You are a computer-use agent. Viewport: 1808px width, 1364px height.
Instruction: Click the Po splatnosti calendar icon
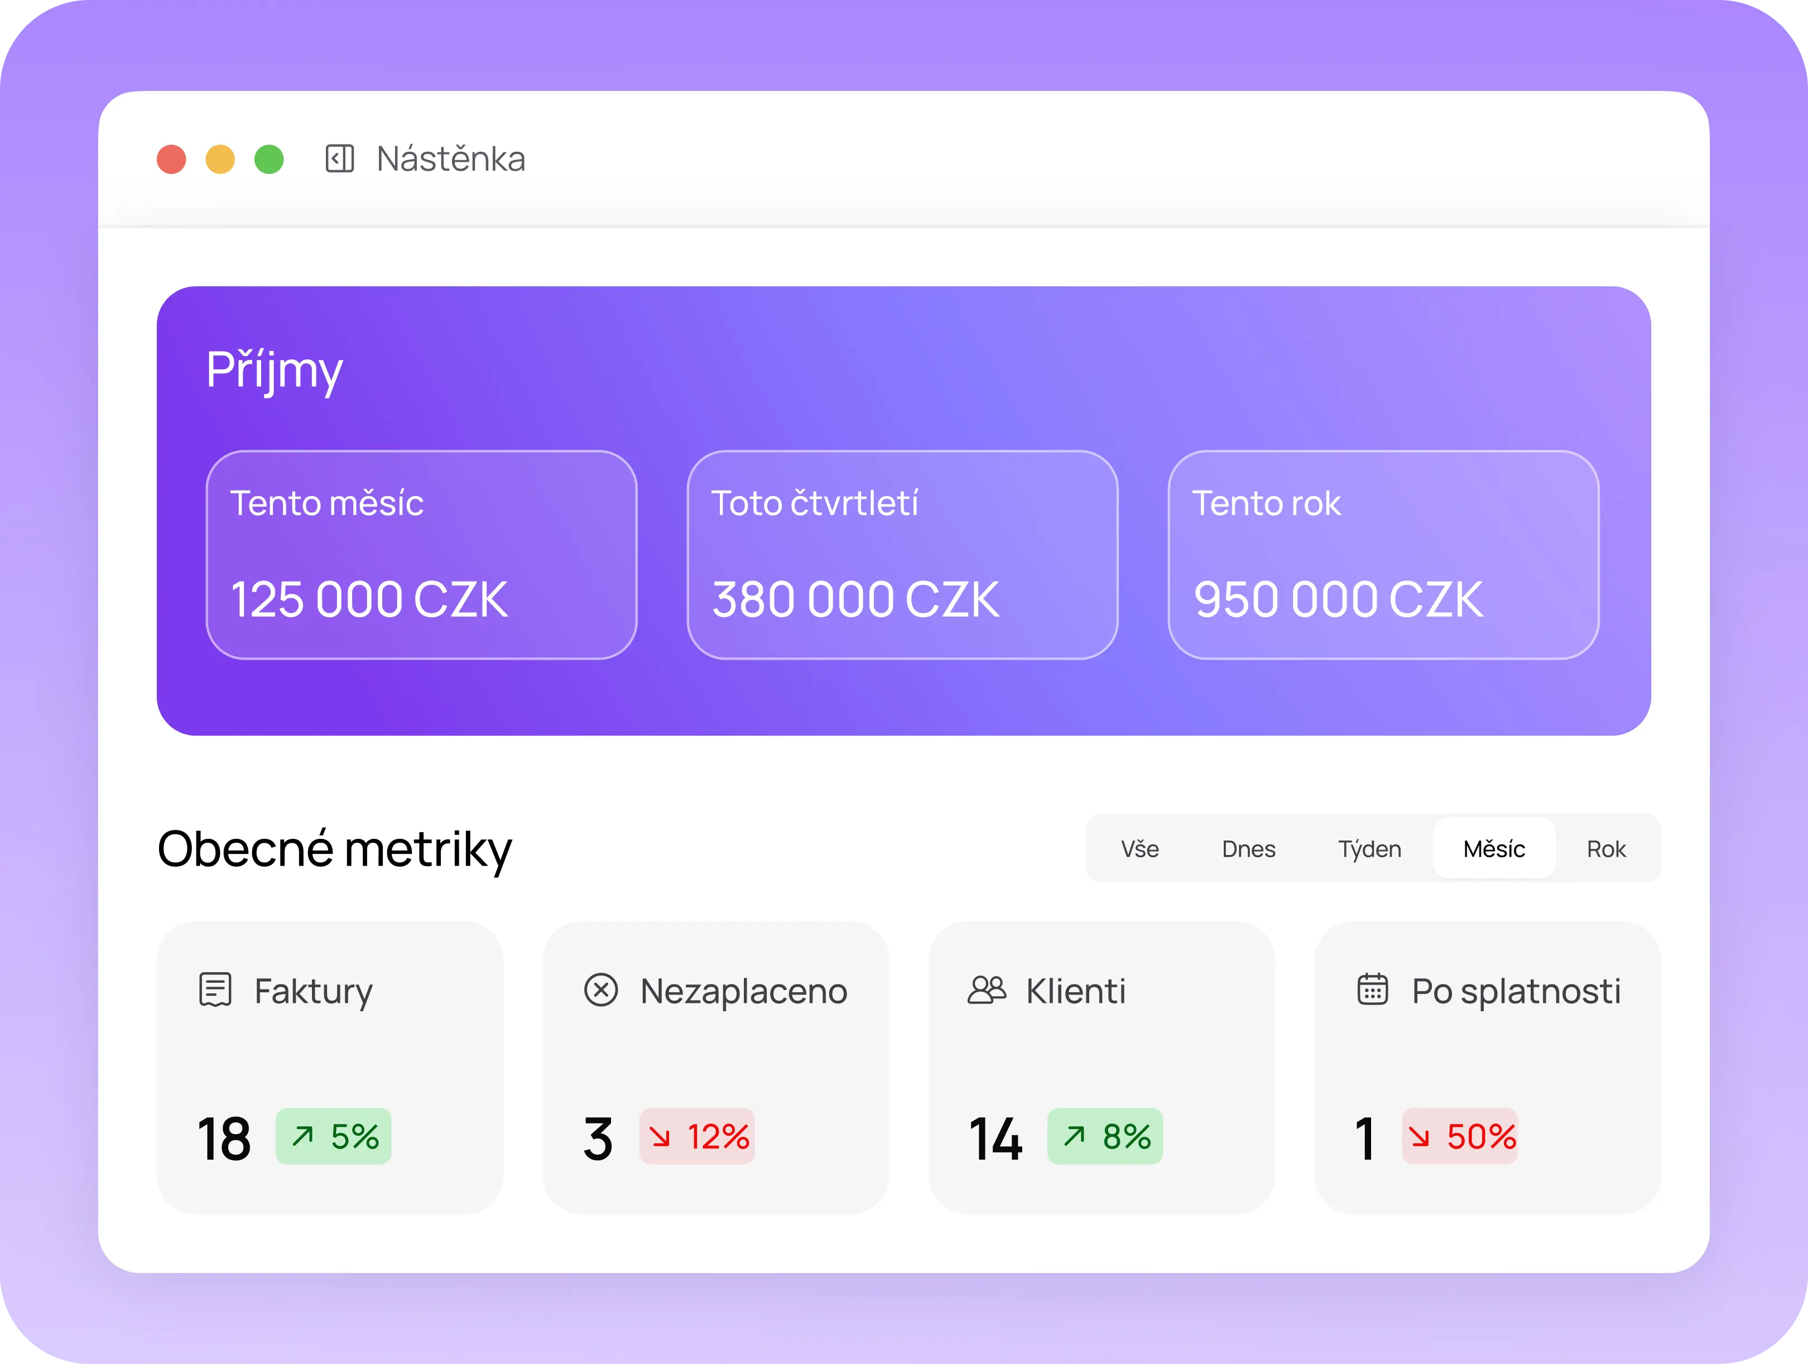click(1372, 989)
